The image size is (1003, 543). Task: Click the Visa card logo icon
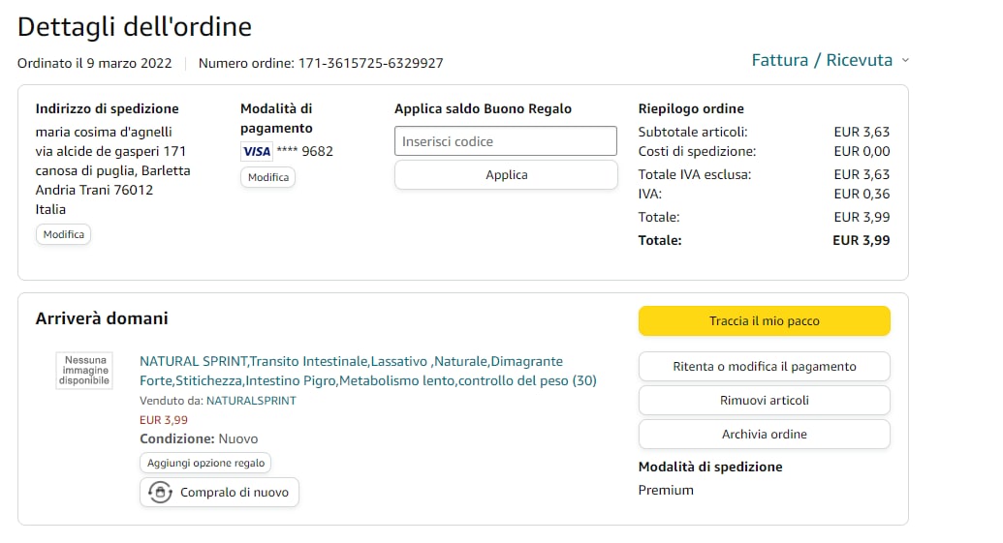pos(256,151)
